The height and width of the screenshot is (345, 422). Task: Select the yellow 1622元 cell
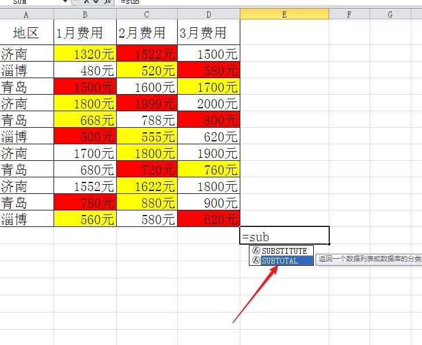[x=147, y=185]
